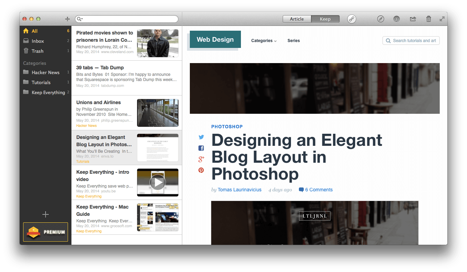
Task: Click the Google Plus share icon
Action: (201, 159)
